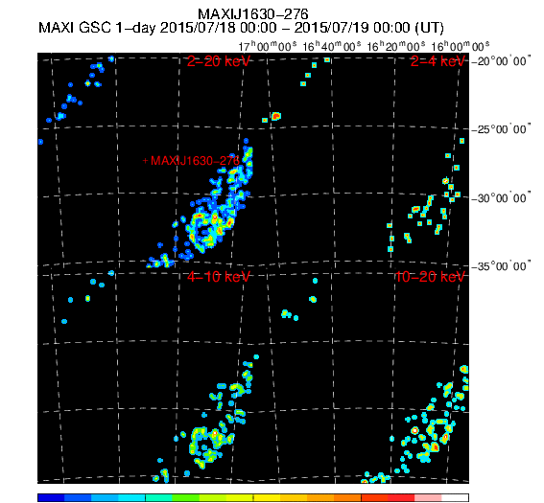Click the MAXIJ1630-276 title text
The height and width of the screenshot is (503, 544).
(x=253, y=14)
